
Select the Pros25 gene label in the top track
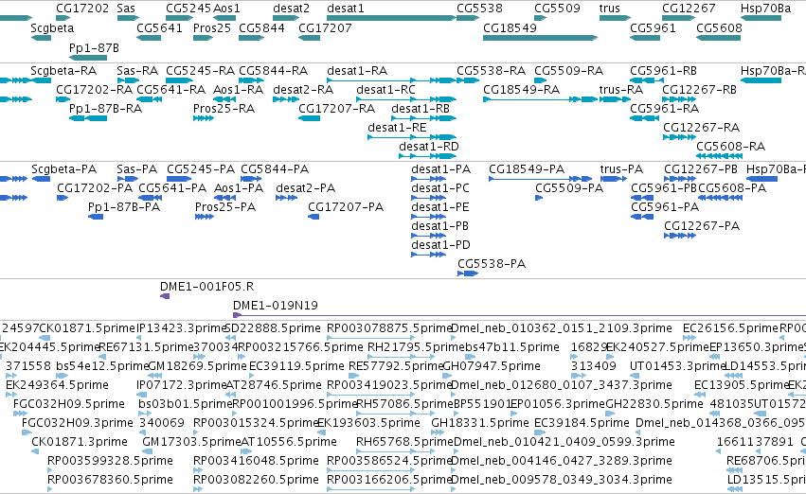[212, 28]
